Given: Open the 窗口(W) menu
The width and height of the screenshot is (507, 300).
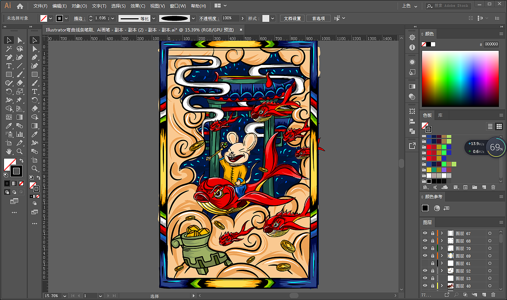Looking at the screenshot, I should click(177, 6).
